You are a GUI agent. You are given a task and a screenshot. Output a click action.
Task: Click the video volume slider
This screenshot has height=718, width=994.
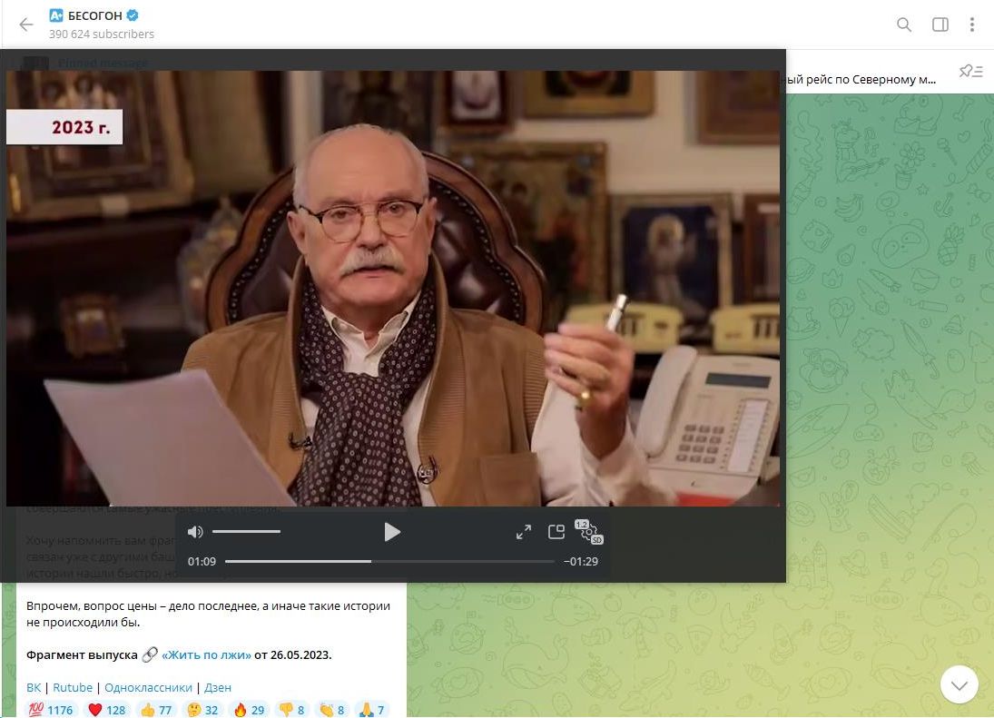(247, 532)
